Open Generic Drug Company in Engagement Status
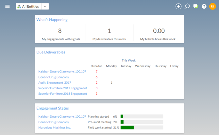This screenshot has height=135, width=219. click(x=54, y=122)
